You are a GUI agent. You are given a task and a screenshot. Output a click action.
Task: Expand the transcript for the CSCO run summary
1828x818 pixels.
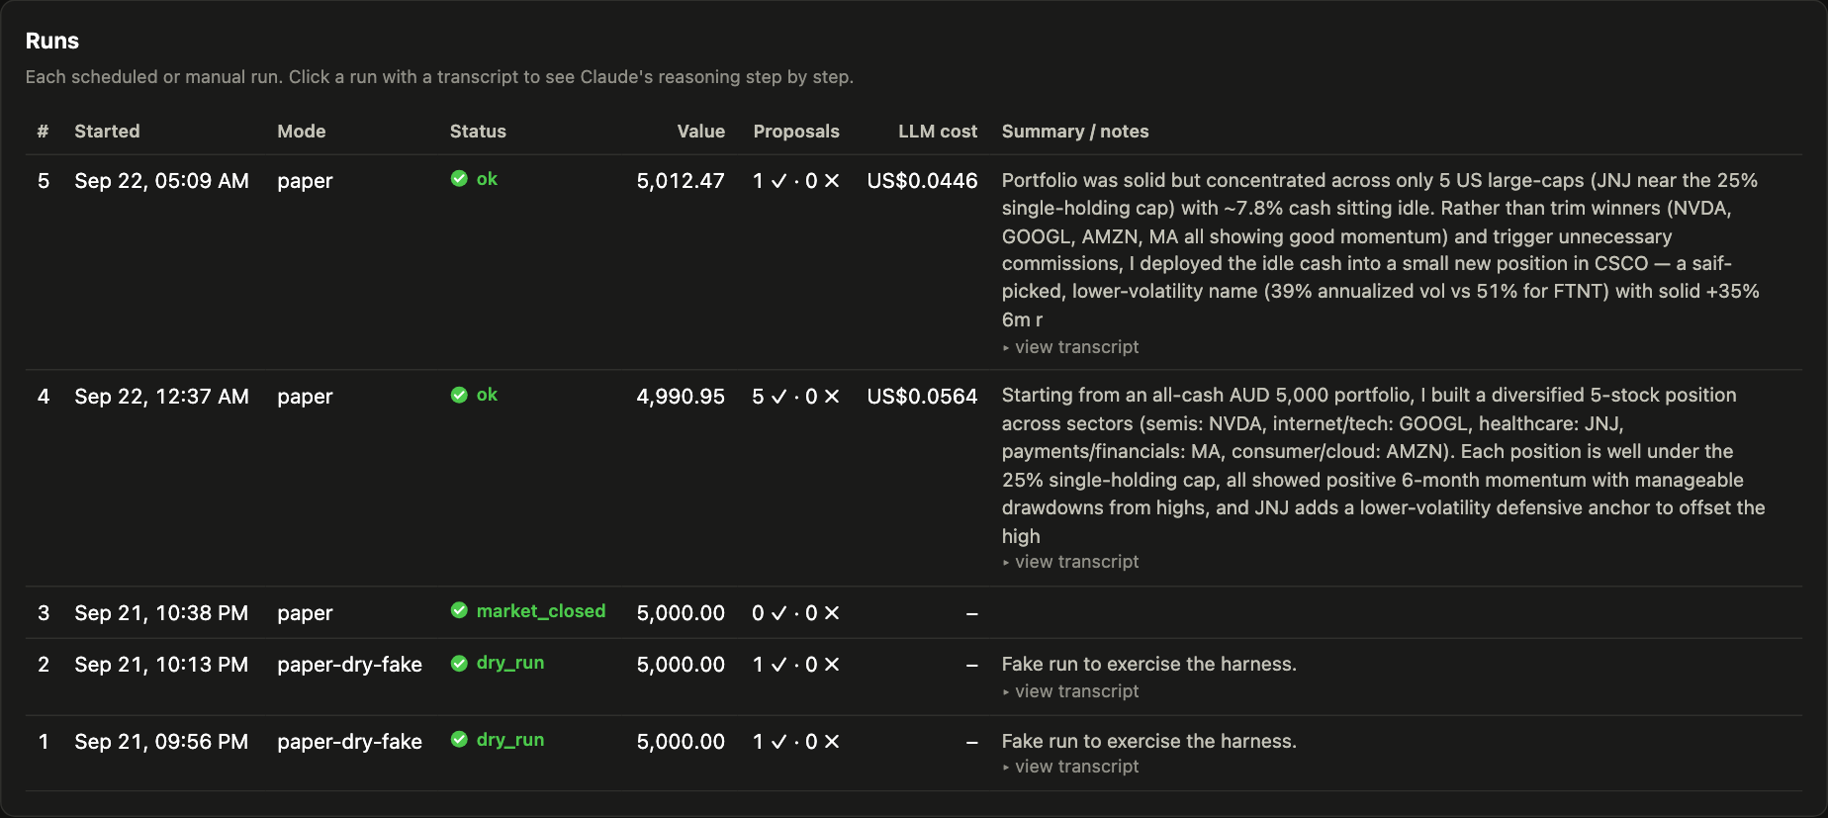click(1070, 347)
